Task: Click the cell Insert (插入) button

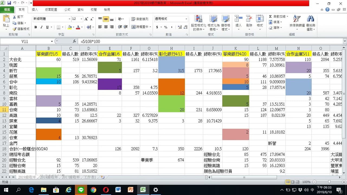Action: click(x=238, y=23)
